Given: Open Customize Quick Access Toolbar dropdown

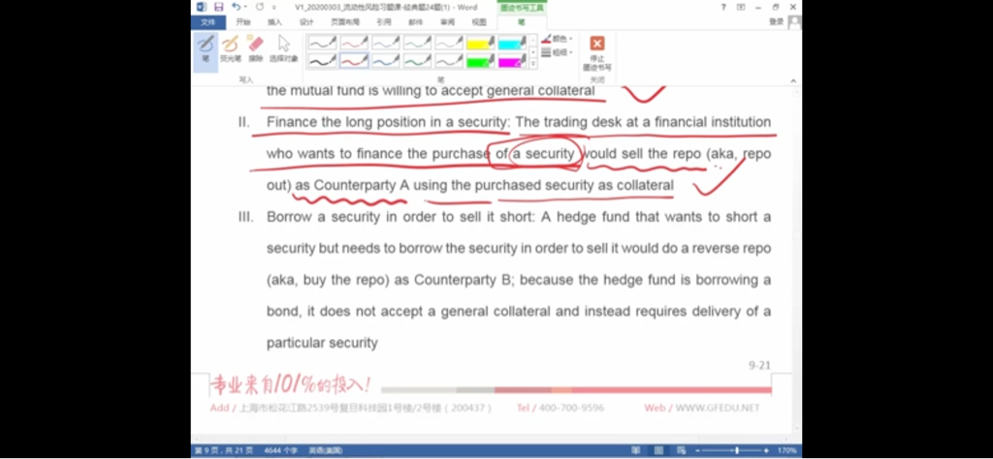Looking at the screenshot, I should 274,8.
